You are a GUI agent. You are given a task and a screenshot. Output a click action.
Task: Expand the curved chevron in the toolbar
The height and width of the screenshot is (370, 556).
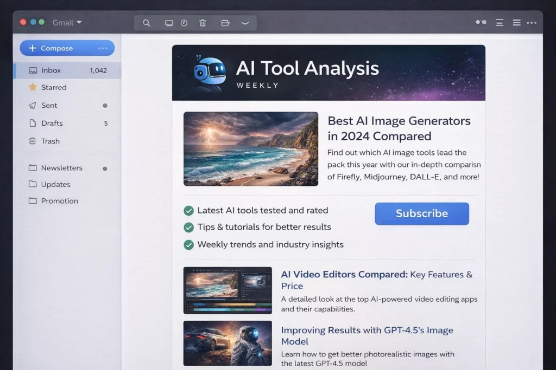(245, 23)
